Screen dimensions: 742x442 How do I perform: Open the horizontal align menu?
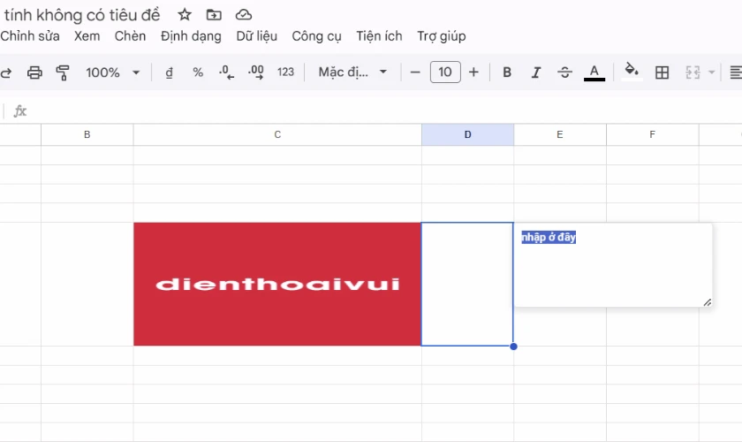[x=736, y=72]
